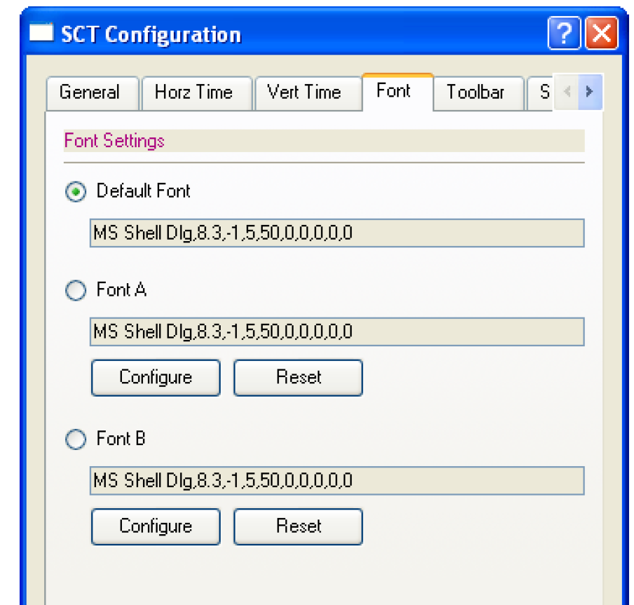Open the Vert Time tab
634x605 pixels.
point(308,93)
